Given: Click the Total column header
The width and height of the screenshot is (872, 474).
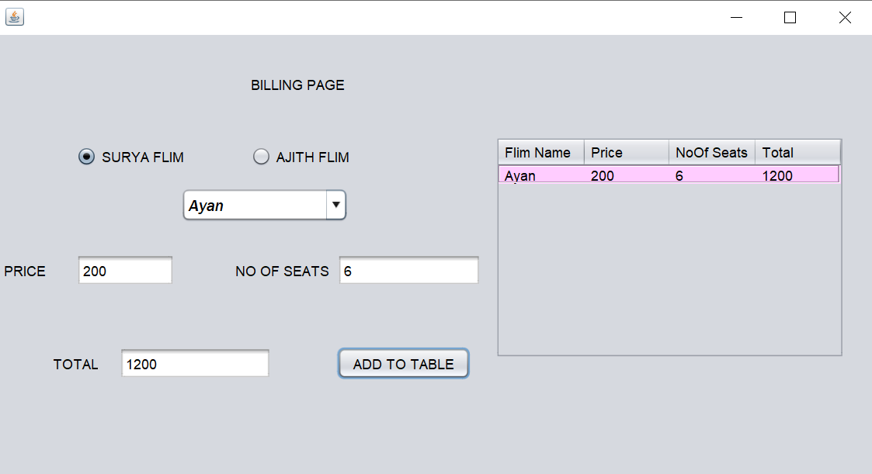Looking at the screenshot, I should [x=797, y=153].
